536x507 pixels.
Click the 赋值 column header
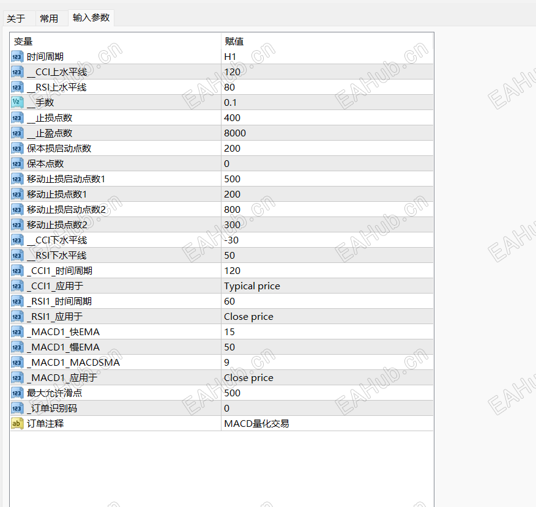pos(234,42)
